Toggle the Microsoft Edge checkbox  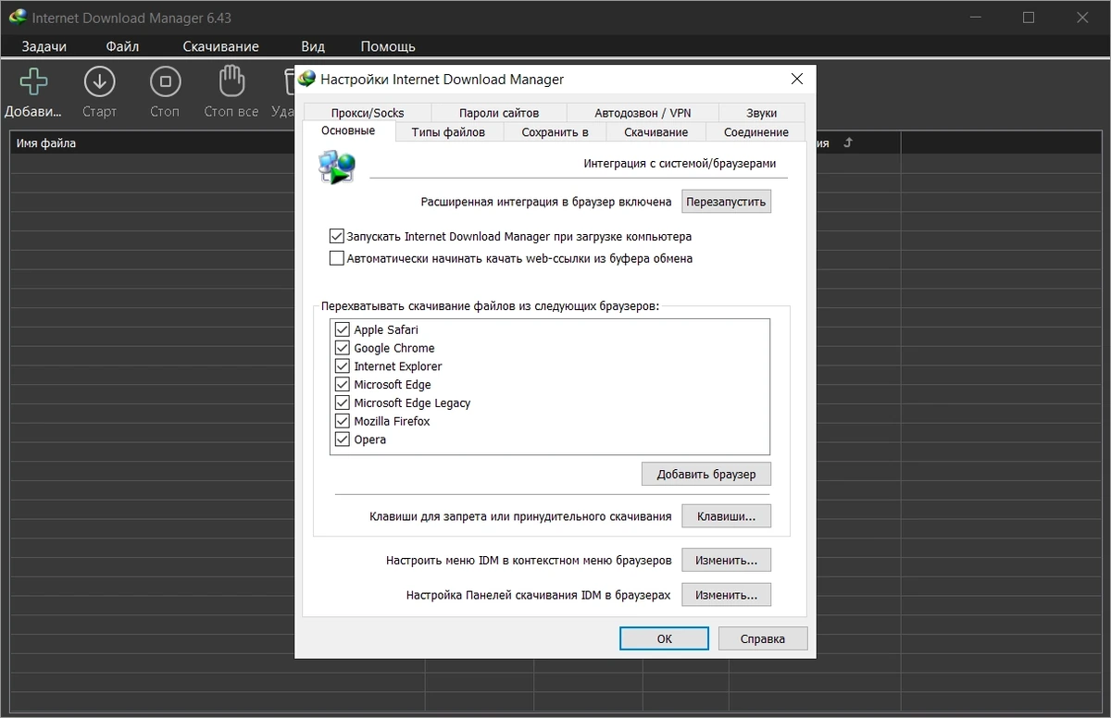343,384
